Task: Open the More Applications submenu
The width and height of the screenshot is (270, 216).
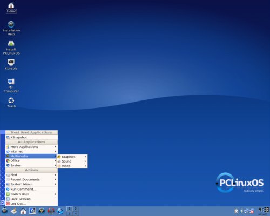Action: (31, 147)
